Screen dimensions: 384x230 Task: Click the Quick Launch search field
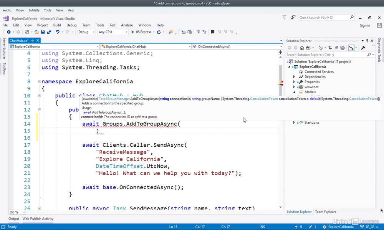click(x=326, y=17)
